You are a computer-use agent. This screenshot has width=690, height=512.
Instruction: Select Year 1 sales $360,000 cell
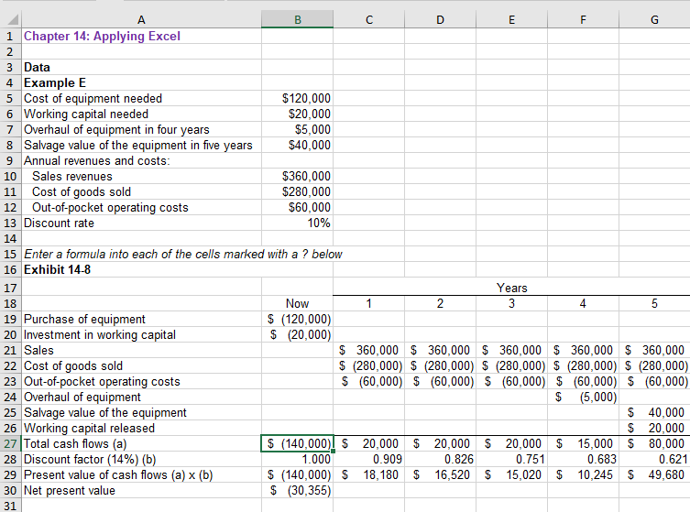point(368,351)
